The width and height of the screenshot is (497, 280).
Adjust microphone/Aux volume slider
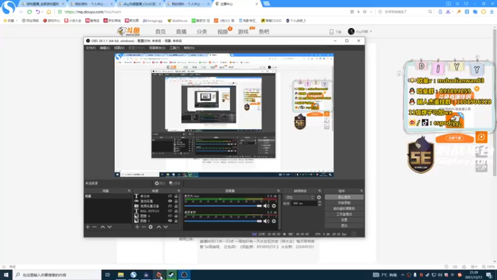tap(223, 206)
